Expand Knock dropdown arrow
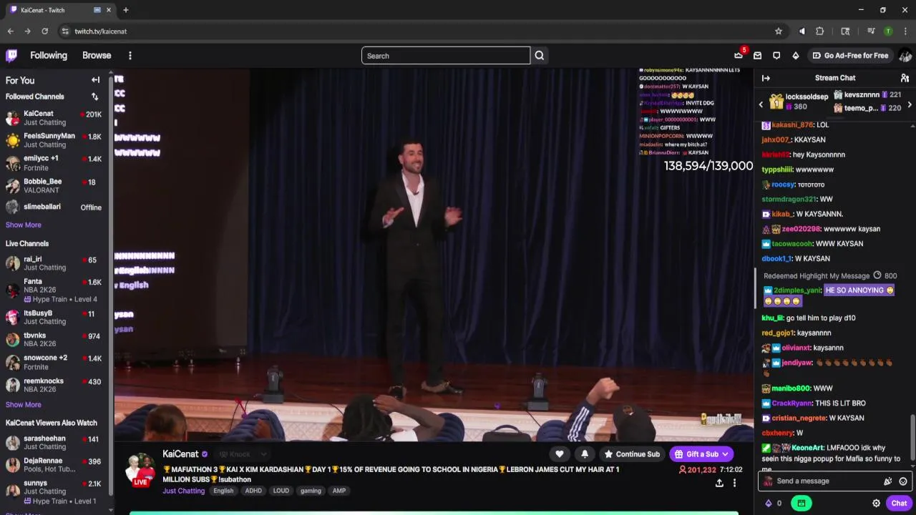The width and height of the screenshot is (916, 515). click(x=263, y=454)
